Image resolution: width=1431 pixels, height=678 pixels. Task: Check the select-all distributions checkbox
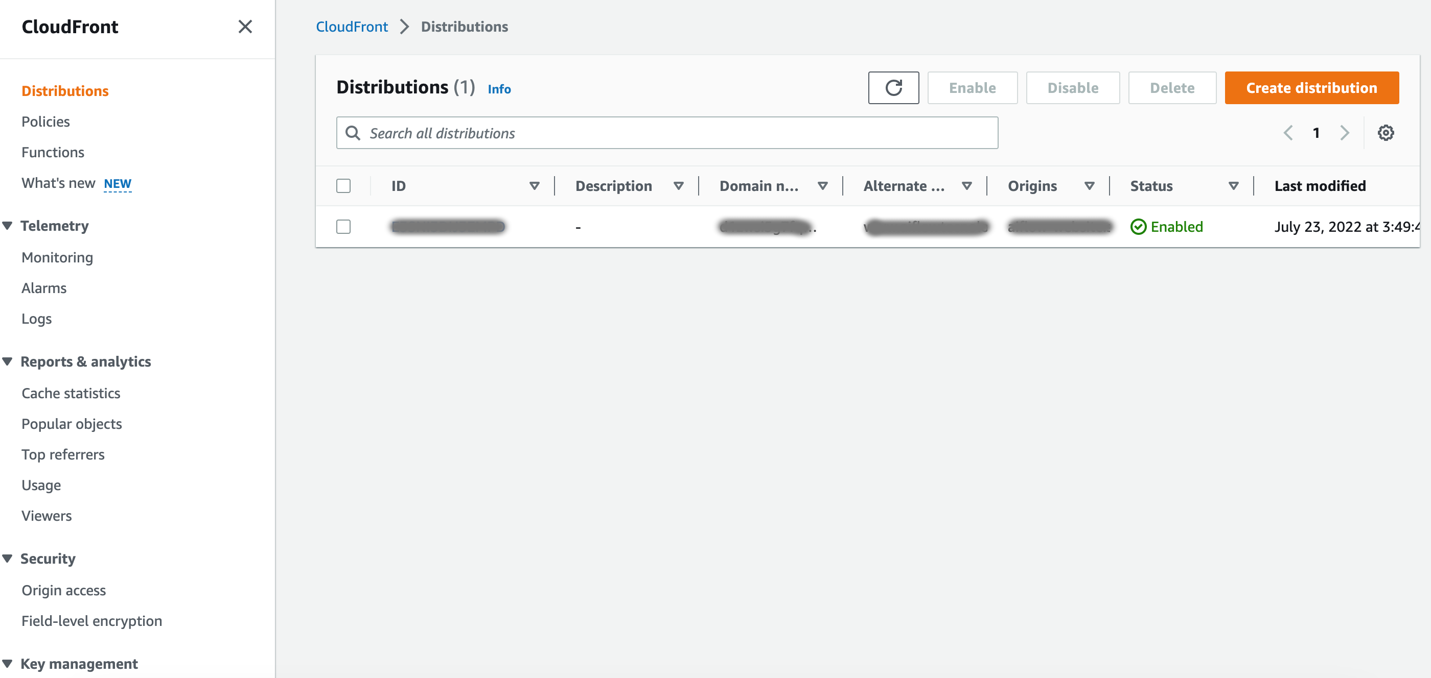pos(343,186)
